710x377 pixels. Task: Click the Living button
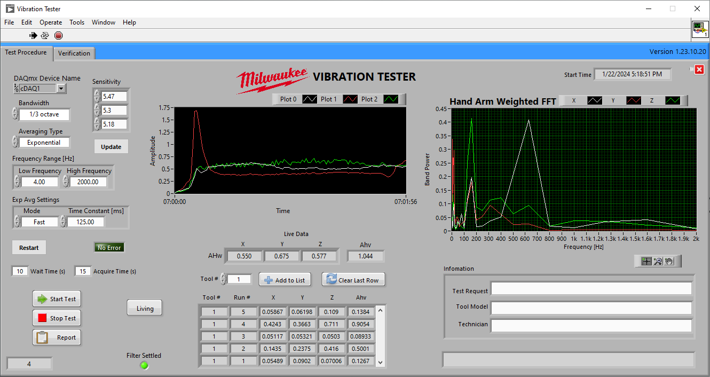pyautogui.click(x=145, y=308)
